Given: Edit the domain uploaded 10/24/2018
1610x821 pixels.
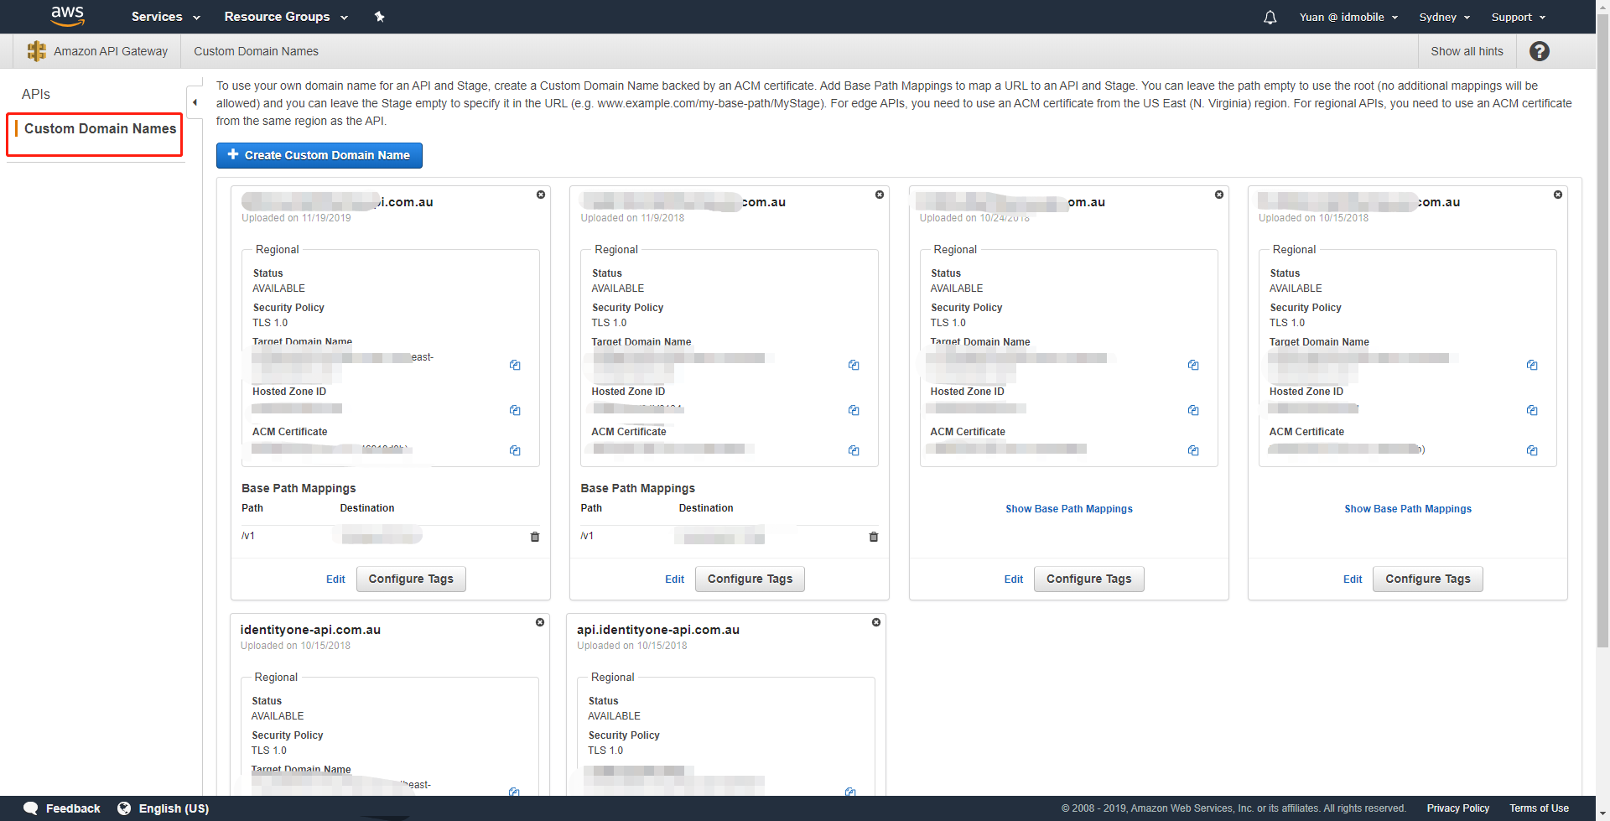Looking at the screenshot, I should 1014,579.
